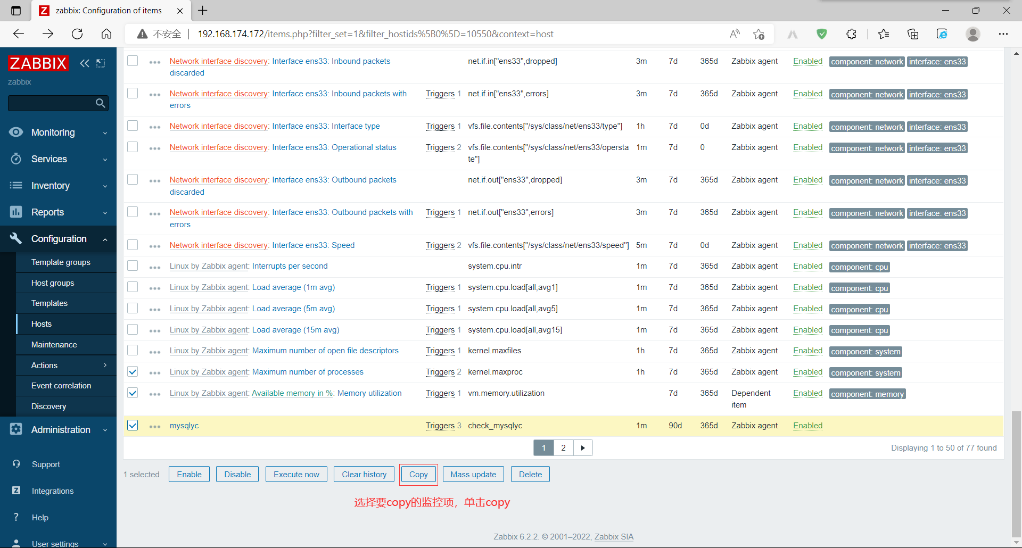Click the Integrations Z icon
The width and height of the screenshot is (1022, 548).
(x=17, y=491)
